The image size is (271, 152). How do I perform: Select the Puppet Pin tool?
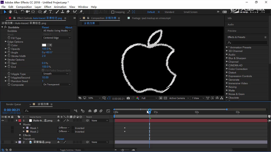81,12
